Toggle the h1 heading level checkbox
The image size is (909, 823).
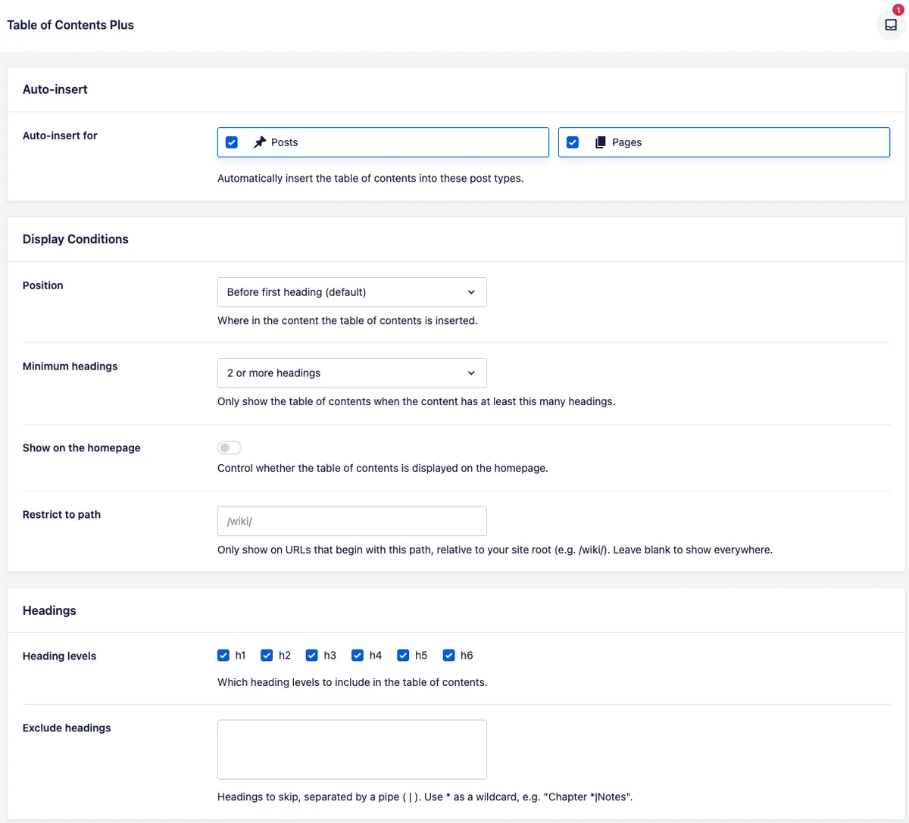click(223, 655)
